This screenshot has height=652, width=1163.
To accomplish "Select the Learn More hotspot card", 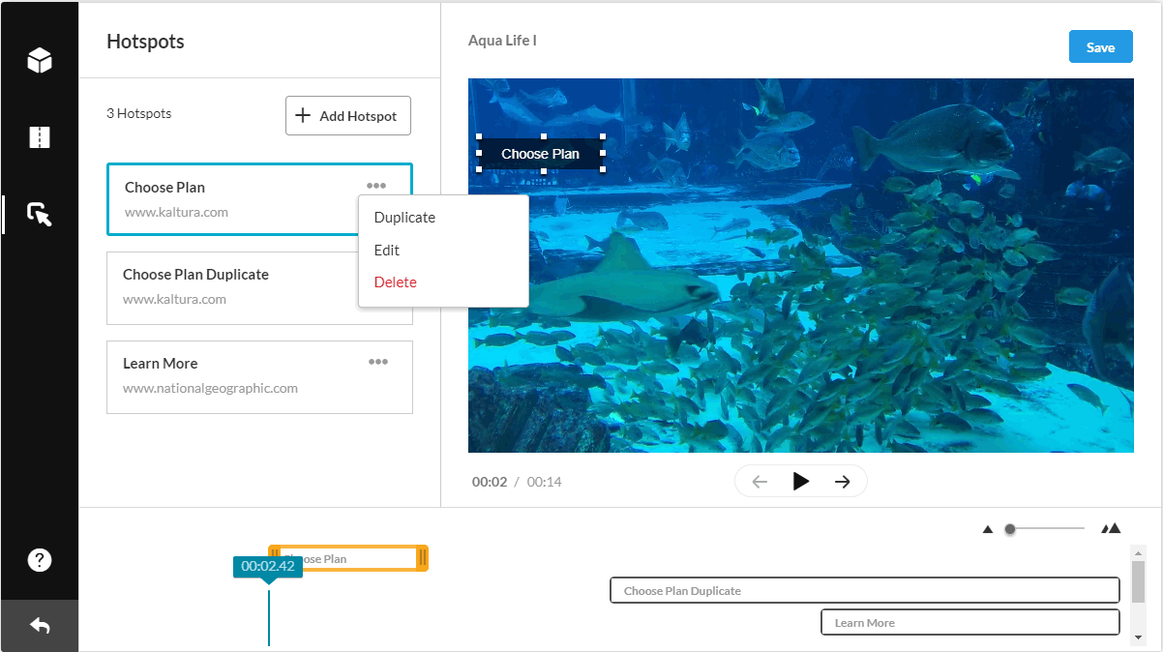I will (259, 377).
